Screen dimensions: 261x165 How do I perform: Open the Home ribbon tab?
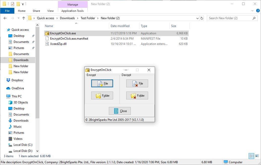pyautogui.click(x=22, y=11)
